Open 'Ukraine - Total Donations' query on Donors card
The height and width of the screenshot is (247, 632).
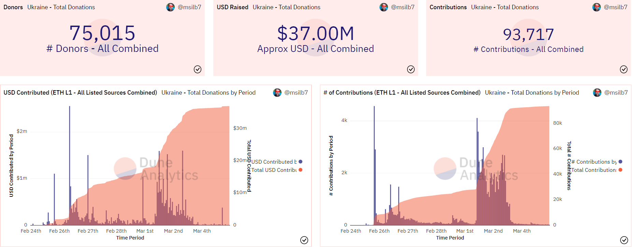coord(61,7)
